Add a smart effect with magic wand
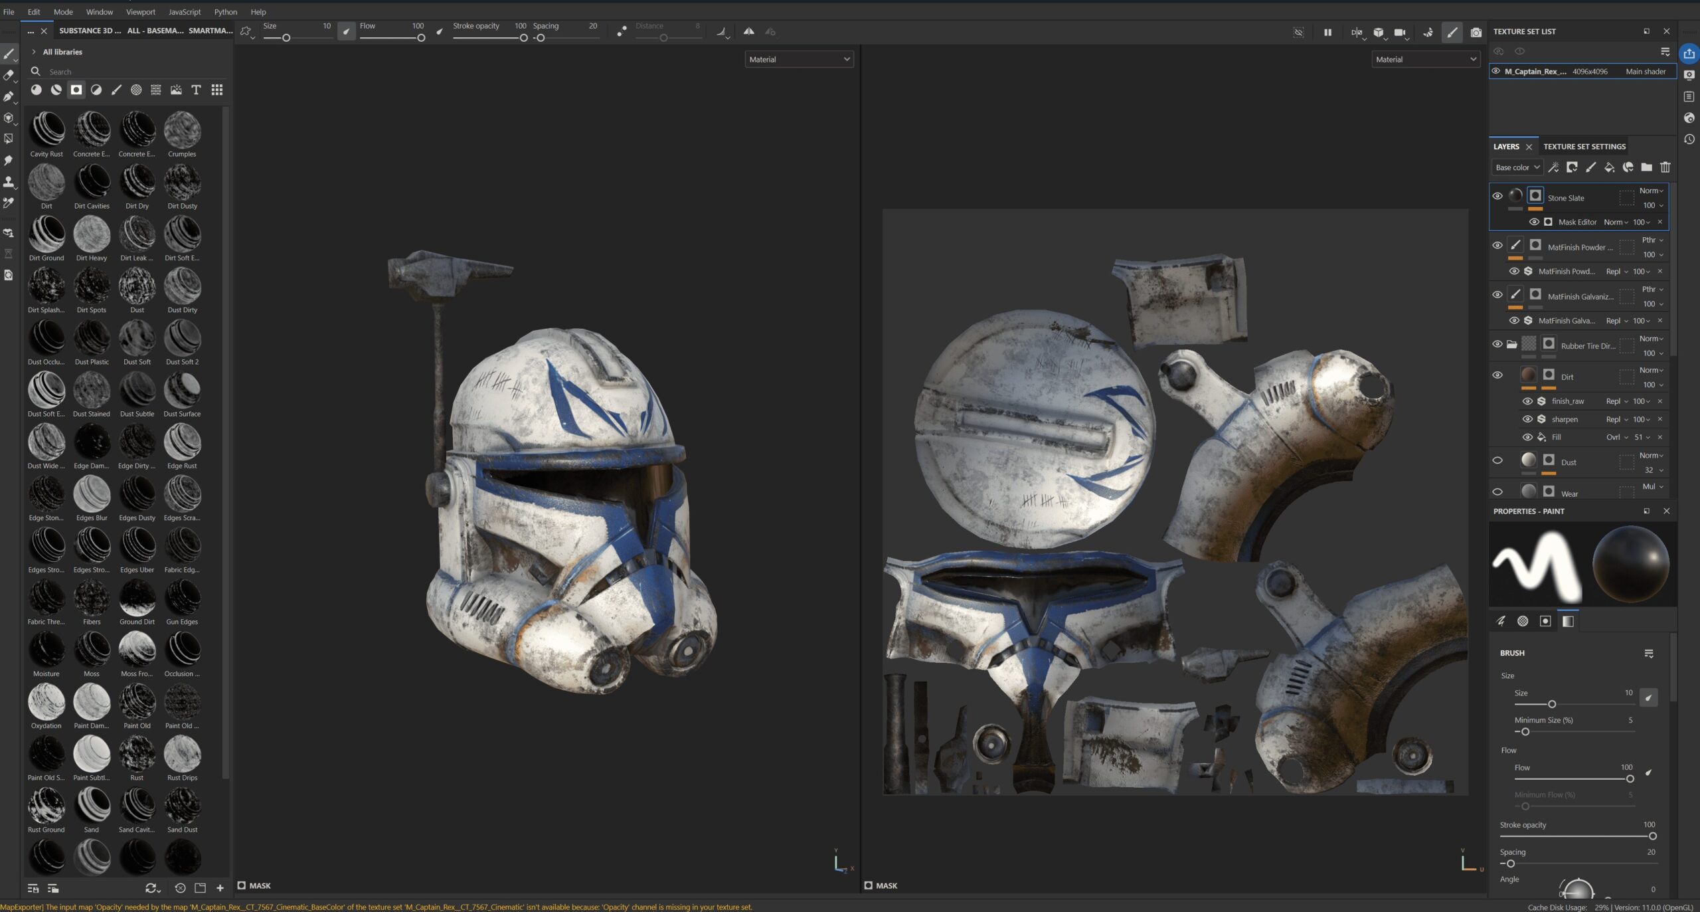The width and height of the screenshot is (1700, 912). click(x=1553, y=167)
